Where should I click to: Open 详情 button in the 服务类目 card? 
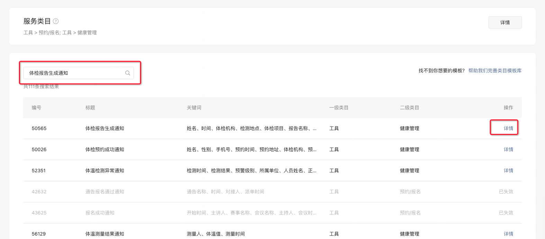coord(505,22)
